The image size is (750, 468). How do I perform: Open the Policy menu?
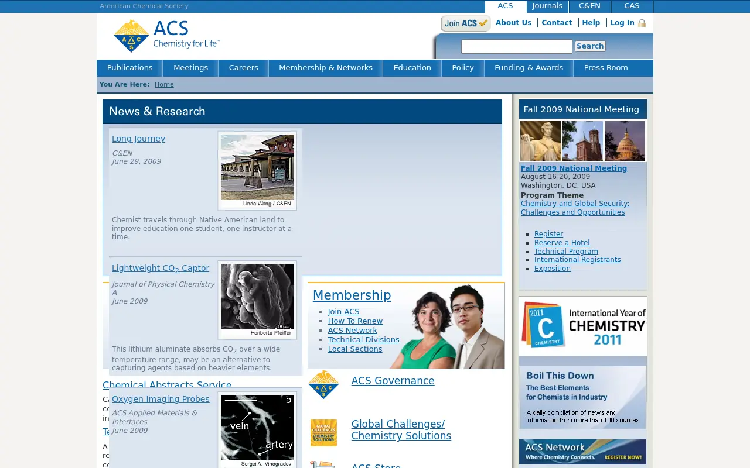pyautogui.click(x=463, y=68)
